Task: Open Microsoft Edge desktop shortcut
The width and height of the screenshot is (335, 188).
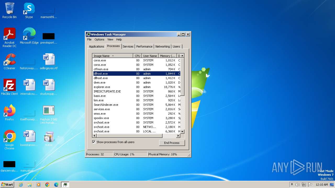Action: click(x=29, y=36)
